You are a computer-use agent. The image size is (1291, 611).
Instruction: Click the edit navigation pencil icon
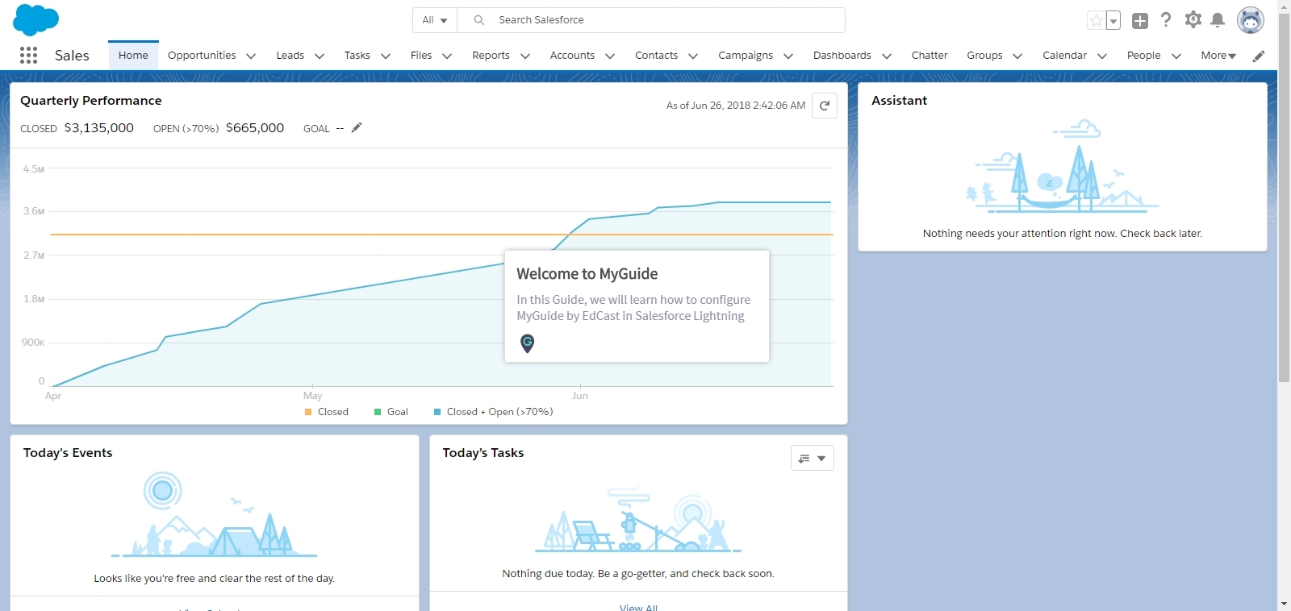[x=1259, y=56]
